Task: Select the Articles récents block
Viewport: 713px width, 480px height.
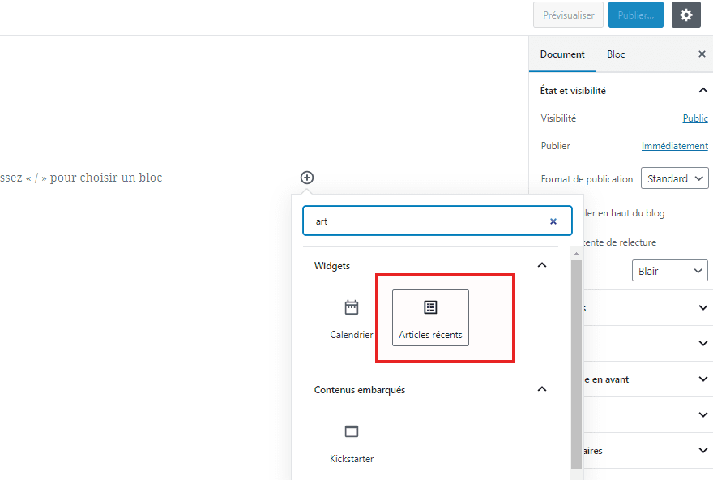Action: (x=430, y=318)
